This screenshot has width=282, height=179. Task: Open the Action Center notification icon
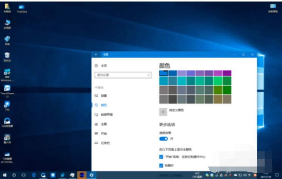pyautogui.click(x=278, y=175)
